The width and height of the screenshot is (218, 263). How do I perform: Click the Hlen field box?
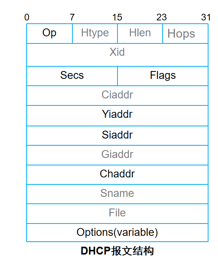140,34
